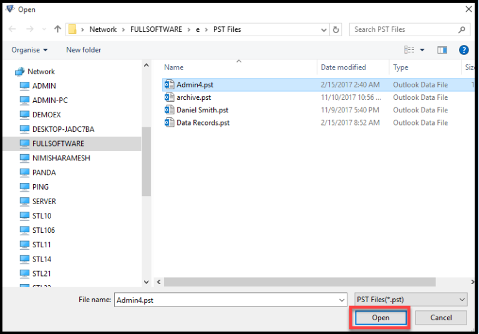Click the 11/9/2017 5:40 PM date cell

[x=350, y=110]
